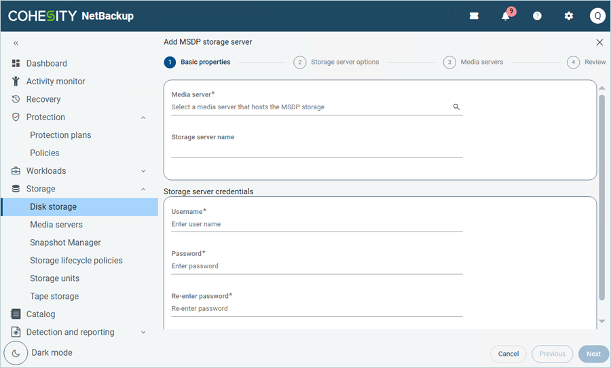The width and height of the screenshot is (611, 368).
Task: Click the ticket icon in header
Action: 474,16
